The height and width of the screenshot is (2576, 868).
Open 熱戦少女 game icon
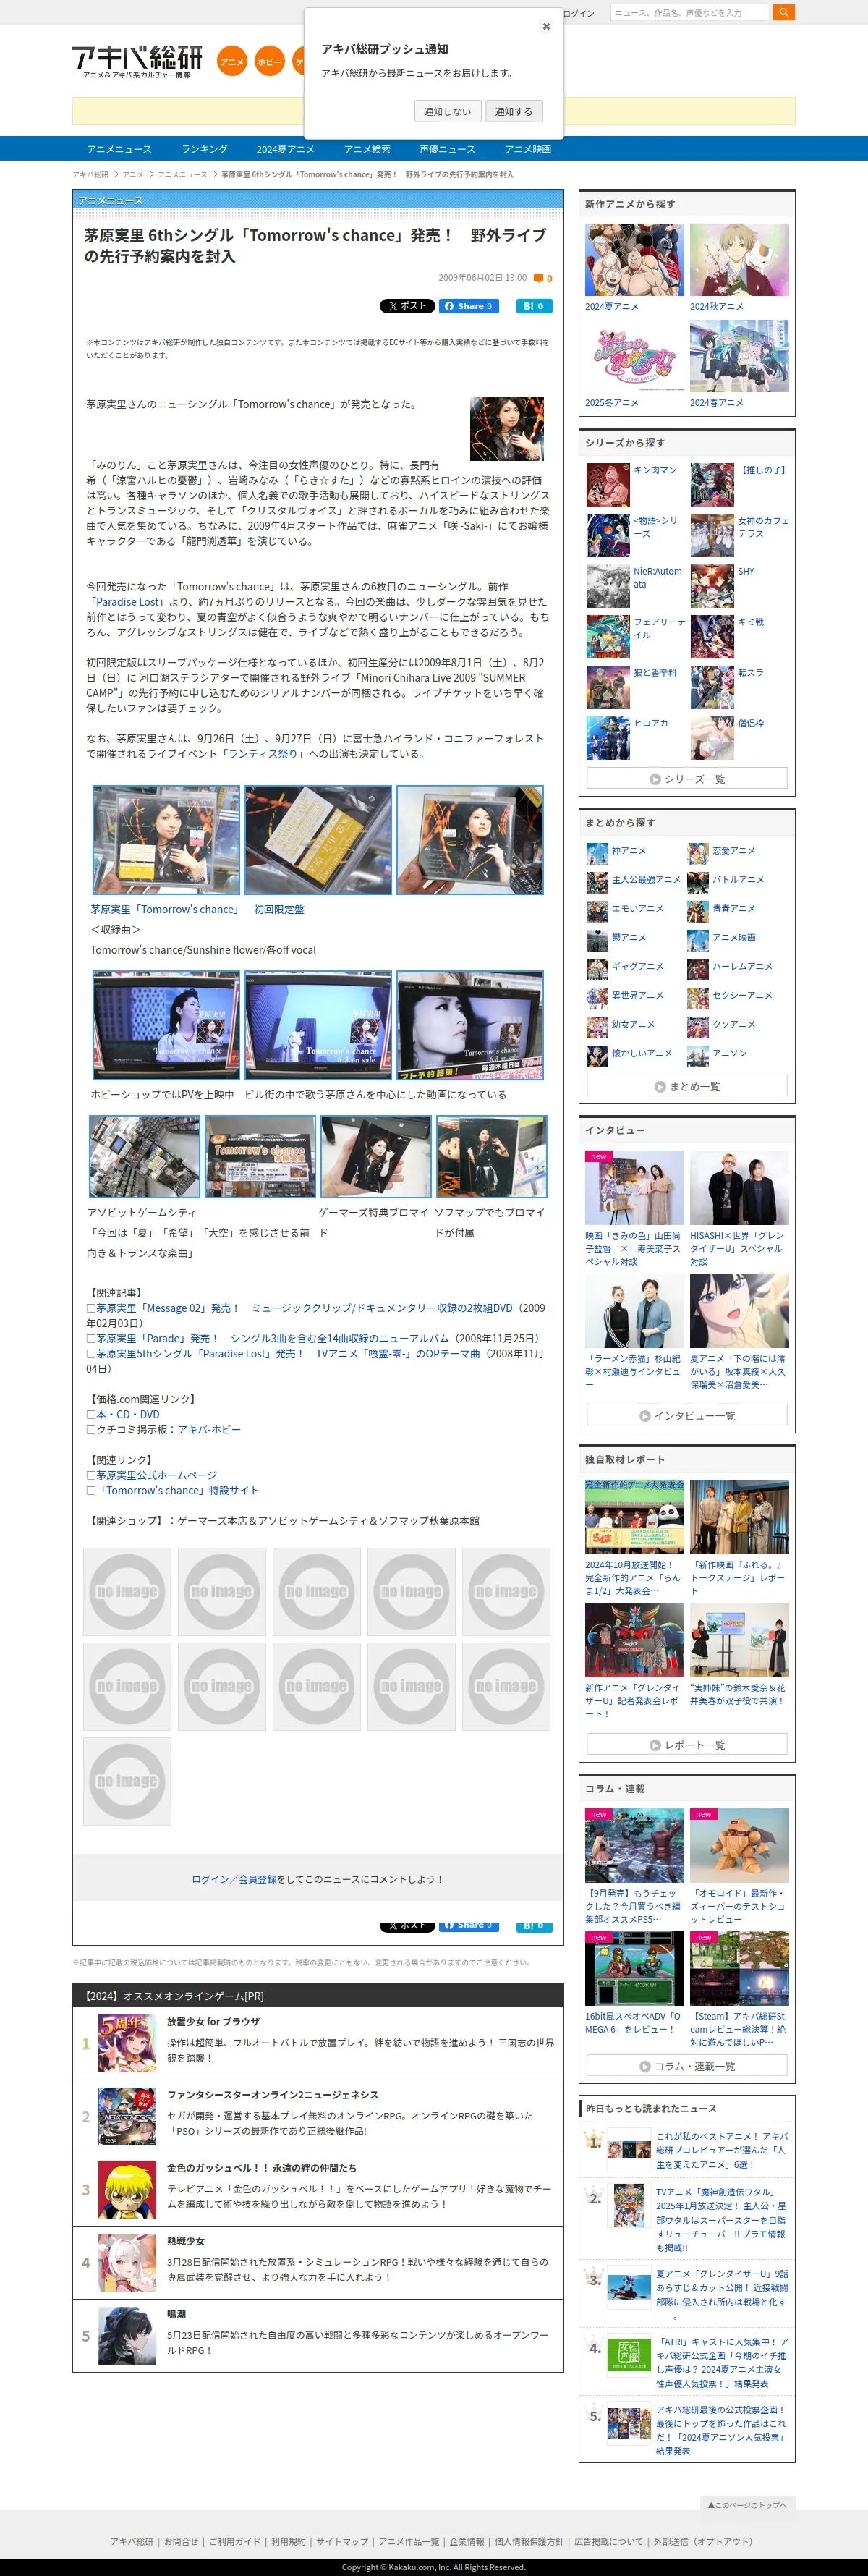point(127,2262)
